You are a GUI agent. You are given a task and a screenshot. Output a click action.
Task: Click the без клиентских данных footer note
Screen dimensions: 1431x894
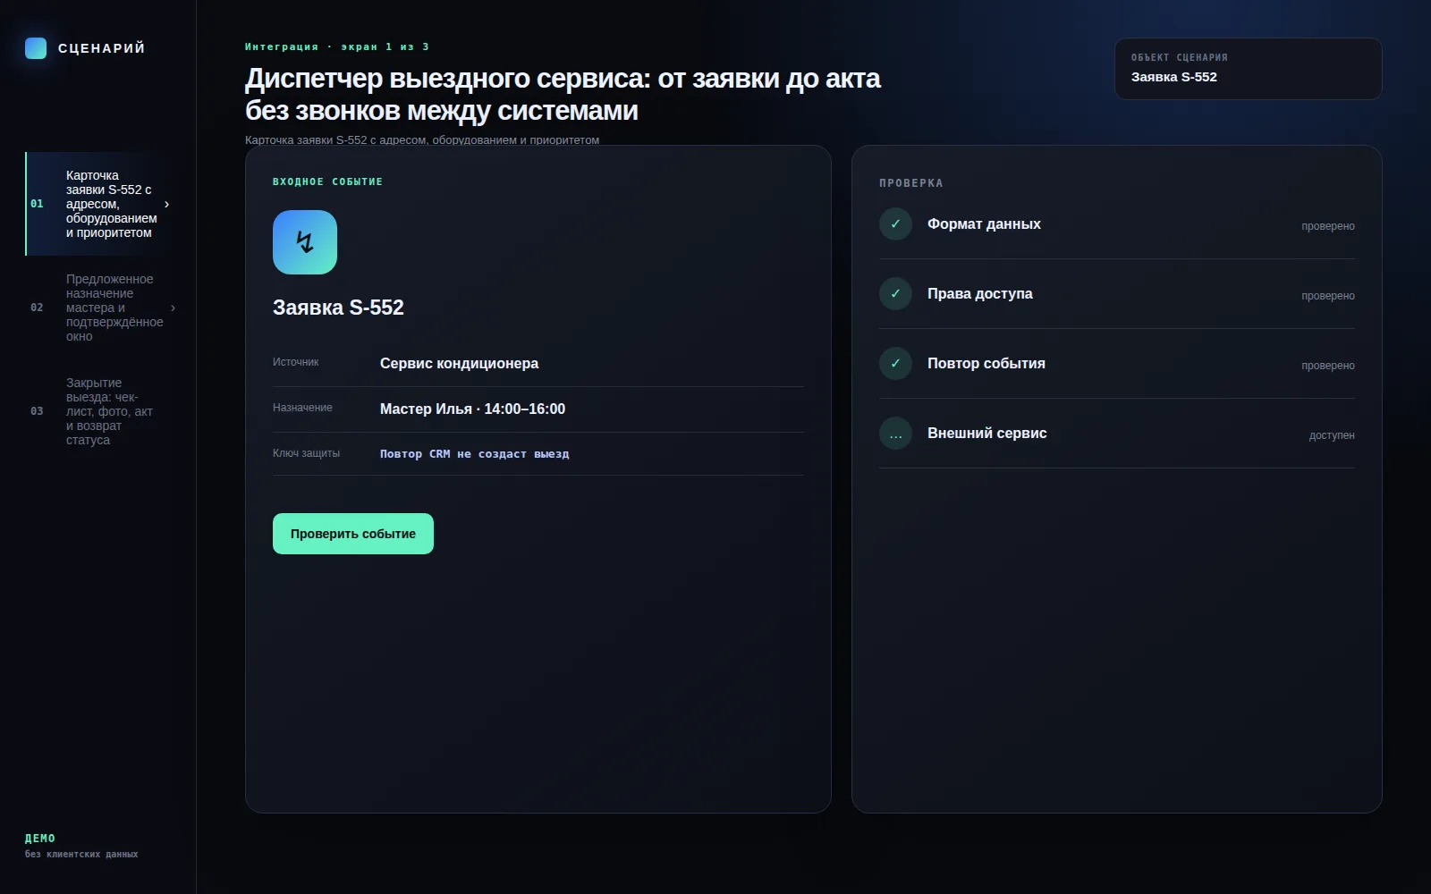[81, 855]
